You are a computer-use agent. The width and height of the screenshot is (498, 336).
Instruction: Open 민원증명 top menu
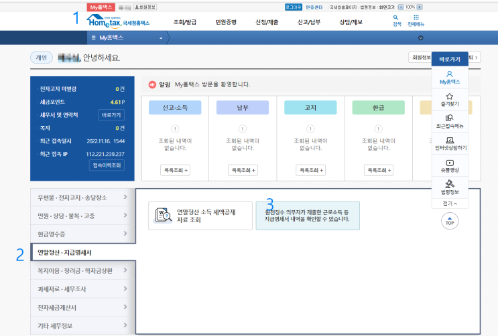tap(226, 22)
